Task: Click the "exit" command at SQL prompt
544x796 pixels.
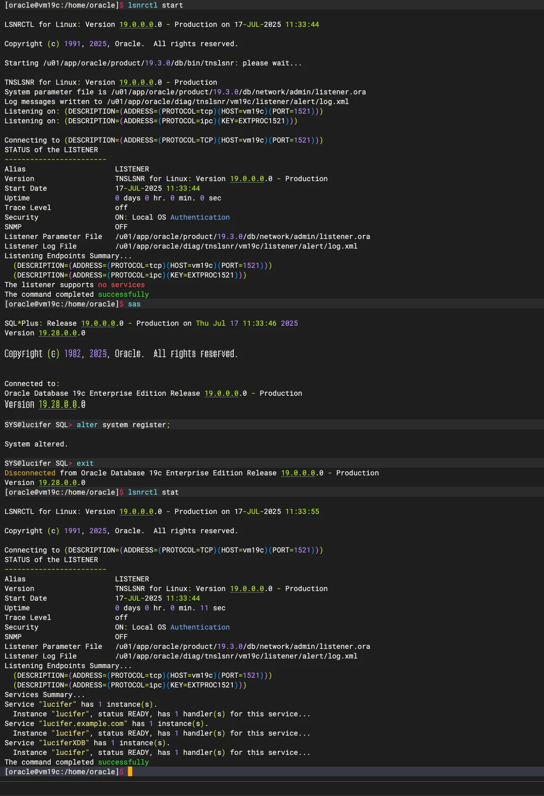Action: (85, 463)
